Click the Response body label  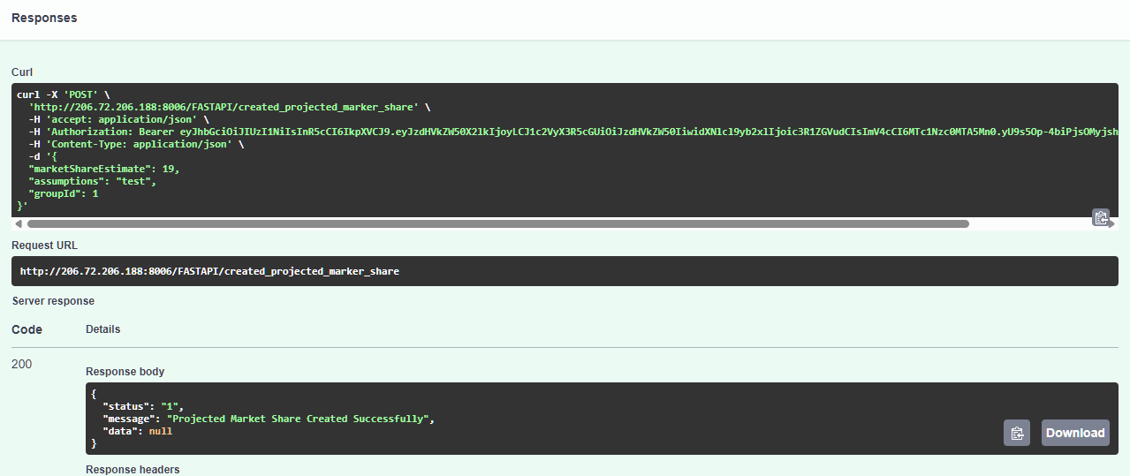click(x=125, y=372)
